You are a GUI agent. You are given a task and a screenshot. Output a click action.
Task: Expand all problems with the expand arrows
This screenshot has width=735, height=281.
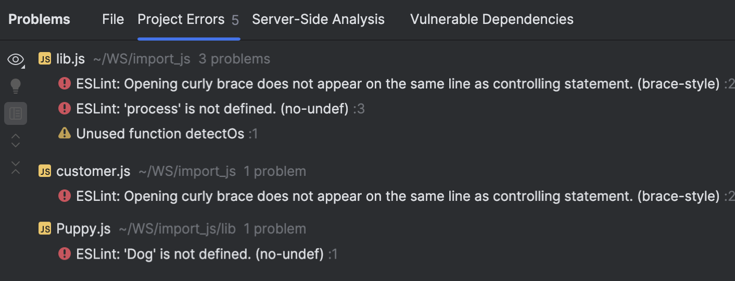pyautogui.click(x=16, y=140)
